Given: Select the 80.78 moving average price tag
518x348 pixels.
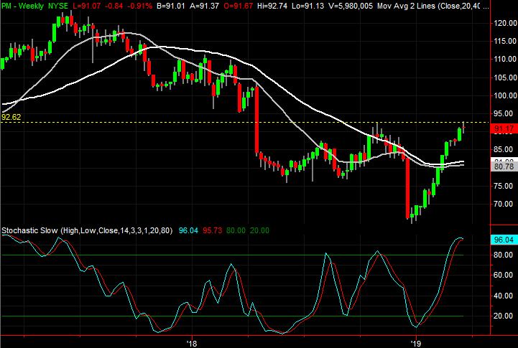Looking at the screenshot, I should [x=503, y=167].
